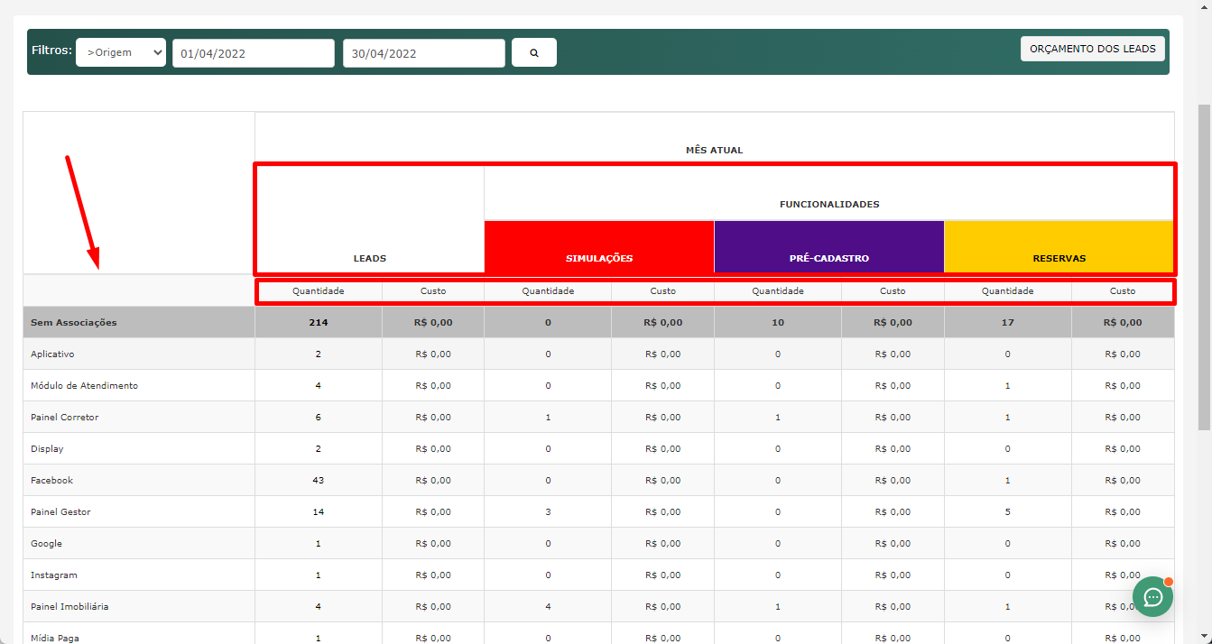This screenshot has width=1212, height=644.
Task: Click leads quantity 14 in Painel Gestor row
Action: click(x=319, y=511)
